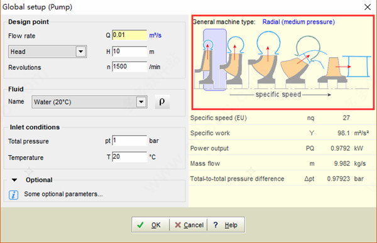
Task: Open Help for Global setup
Action: click(226, 225)
